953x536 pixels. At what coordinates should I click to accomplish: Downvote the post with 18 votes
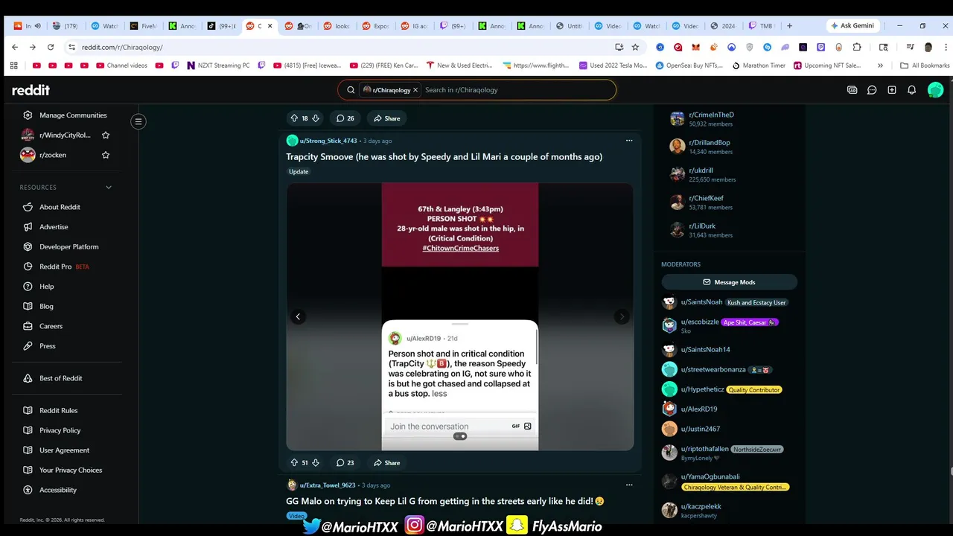(316, 118)
